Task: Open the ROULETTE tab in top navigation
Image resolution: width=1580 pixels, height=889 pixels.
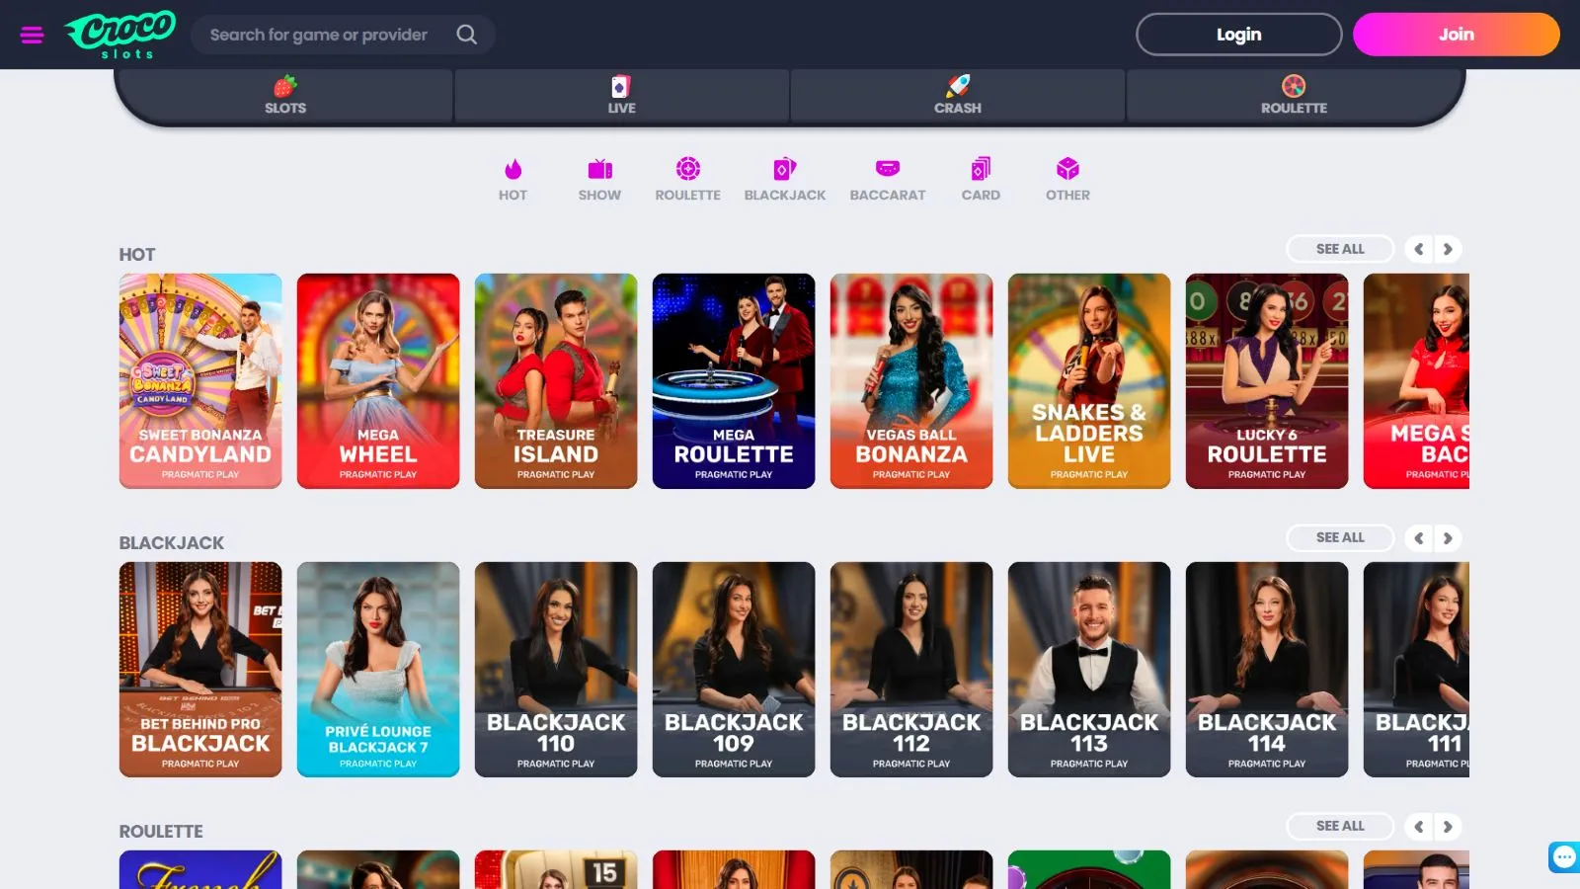Action: point(1294,95)
